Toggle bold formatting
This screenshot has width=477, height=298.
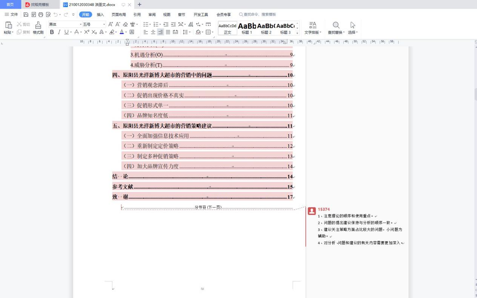click(x=52, y=32)
